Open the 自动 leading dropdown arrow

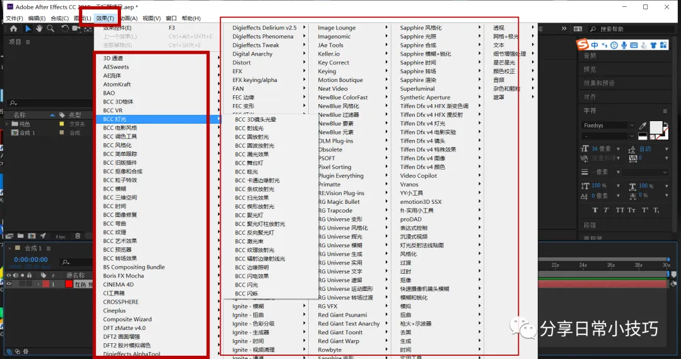(666, 149)
